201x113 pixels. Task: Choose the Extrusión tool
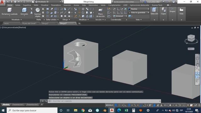click(x=24, y=12)
